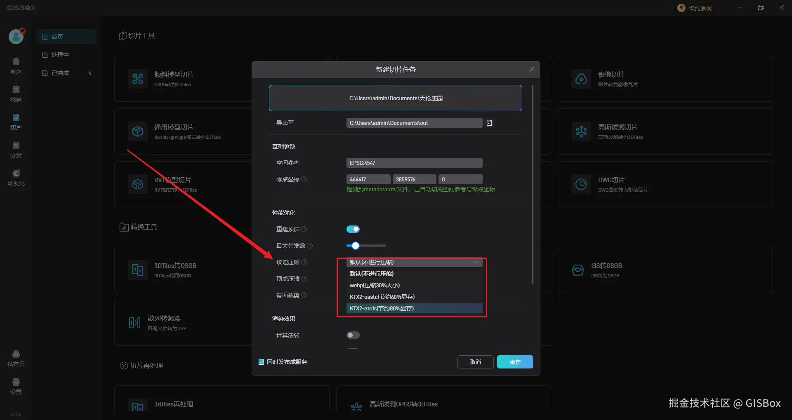Choose webp(压缩30%大小) option

point(415,285)
